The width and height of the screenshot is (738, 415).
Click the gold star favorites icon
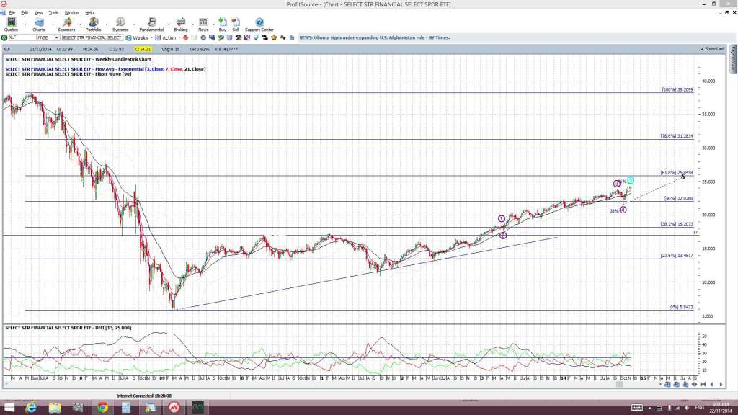point(274,37)
